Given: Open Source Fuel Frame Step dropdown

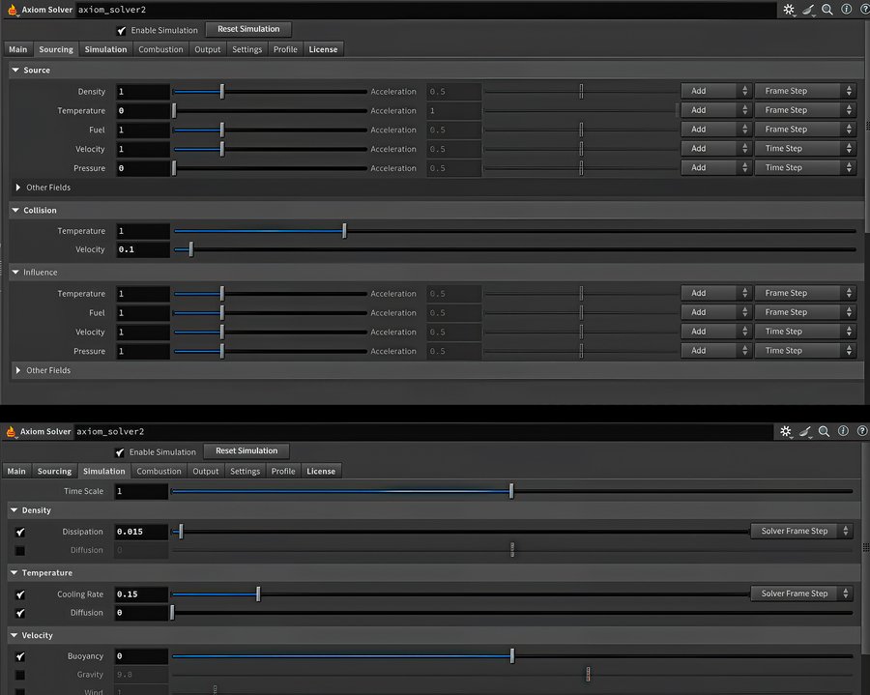Looking at the screenshot, I should click(x=805, y=130).
